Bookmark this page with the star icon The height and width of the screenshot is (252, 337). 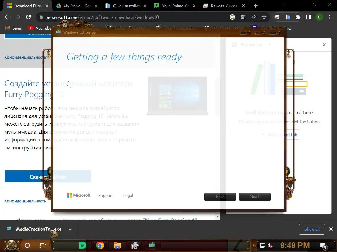[x=264, y=17]
